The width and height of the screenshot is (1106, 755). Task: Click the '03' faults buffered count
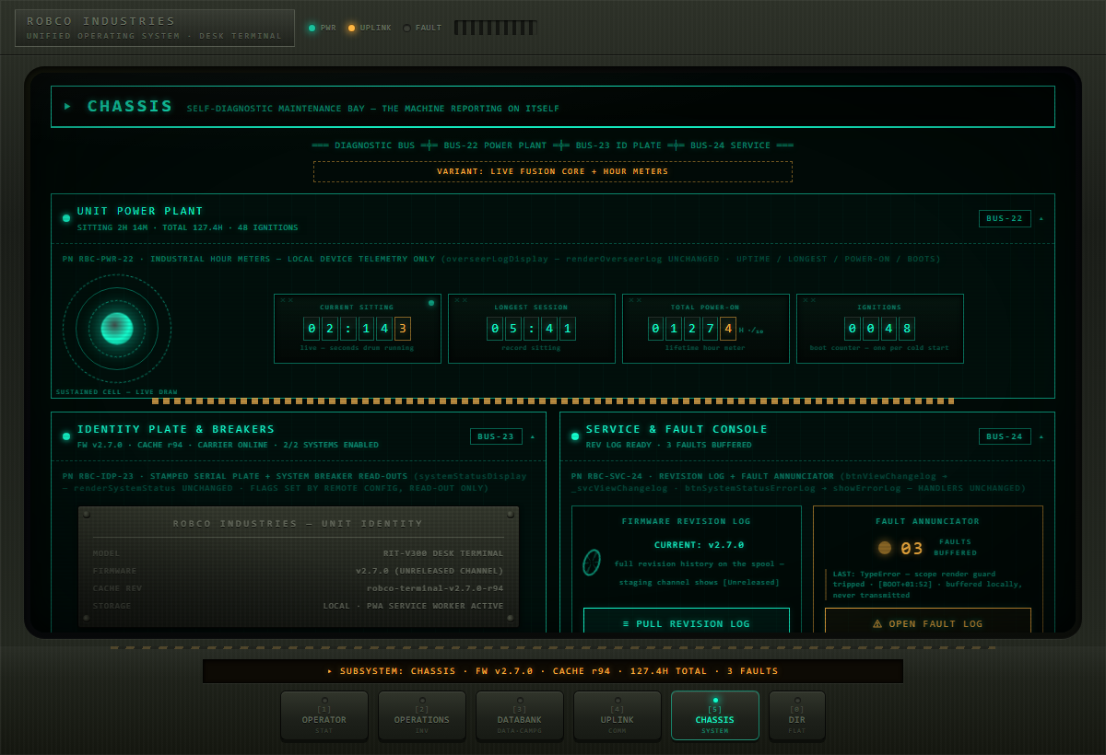tap(912, 549)
